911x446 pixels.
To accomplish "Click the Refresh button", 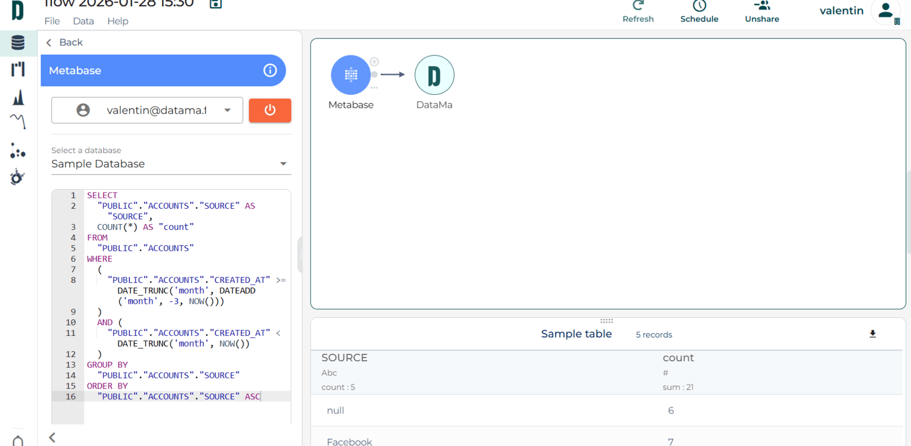I will click(638, 12).
